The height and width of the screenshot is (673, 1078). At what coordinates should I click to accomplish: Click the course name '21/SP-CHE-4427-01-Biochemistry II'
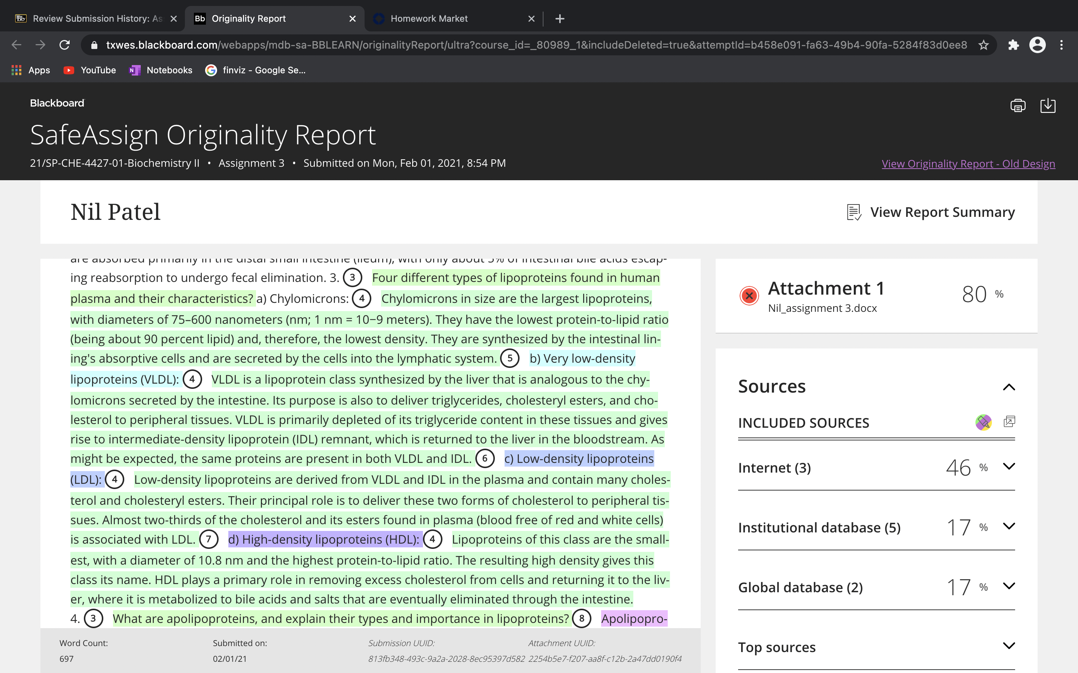click(x=115, y=163)
